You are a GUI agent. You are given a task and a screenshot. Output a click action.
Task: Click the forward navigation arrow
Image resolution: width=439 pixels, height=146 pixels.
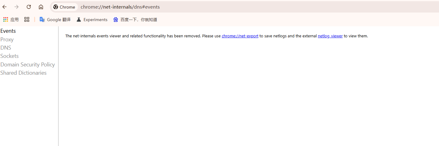tap(17, 7)
